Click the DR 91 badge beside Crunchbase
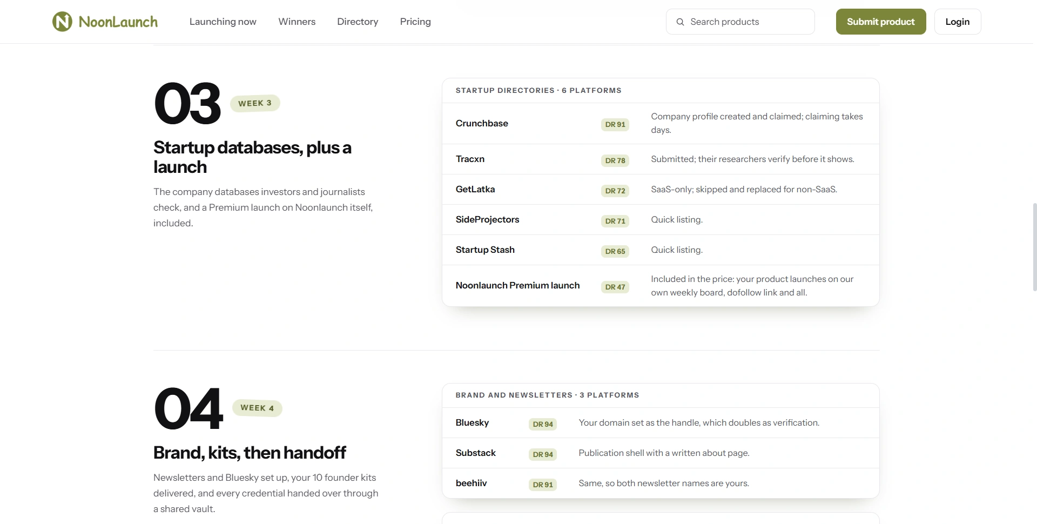The image size is (1037, 524). point(615,124)
